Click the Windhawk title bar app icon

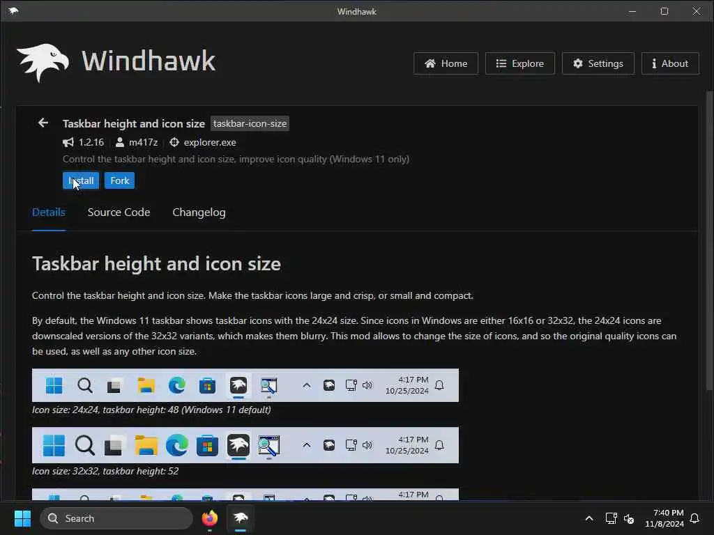[x=13, y=11]
